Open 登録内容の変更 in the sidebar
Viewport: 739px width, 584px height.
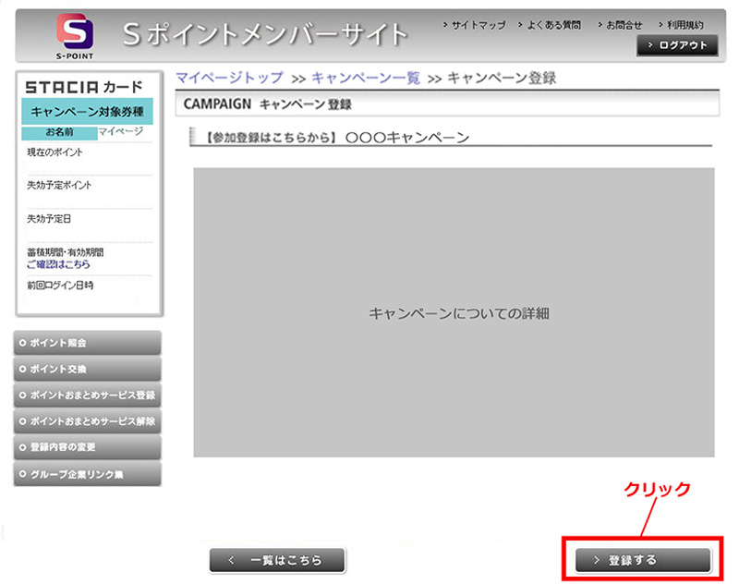88,447
